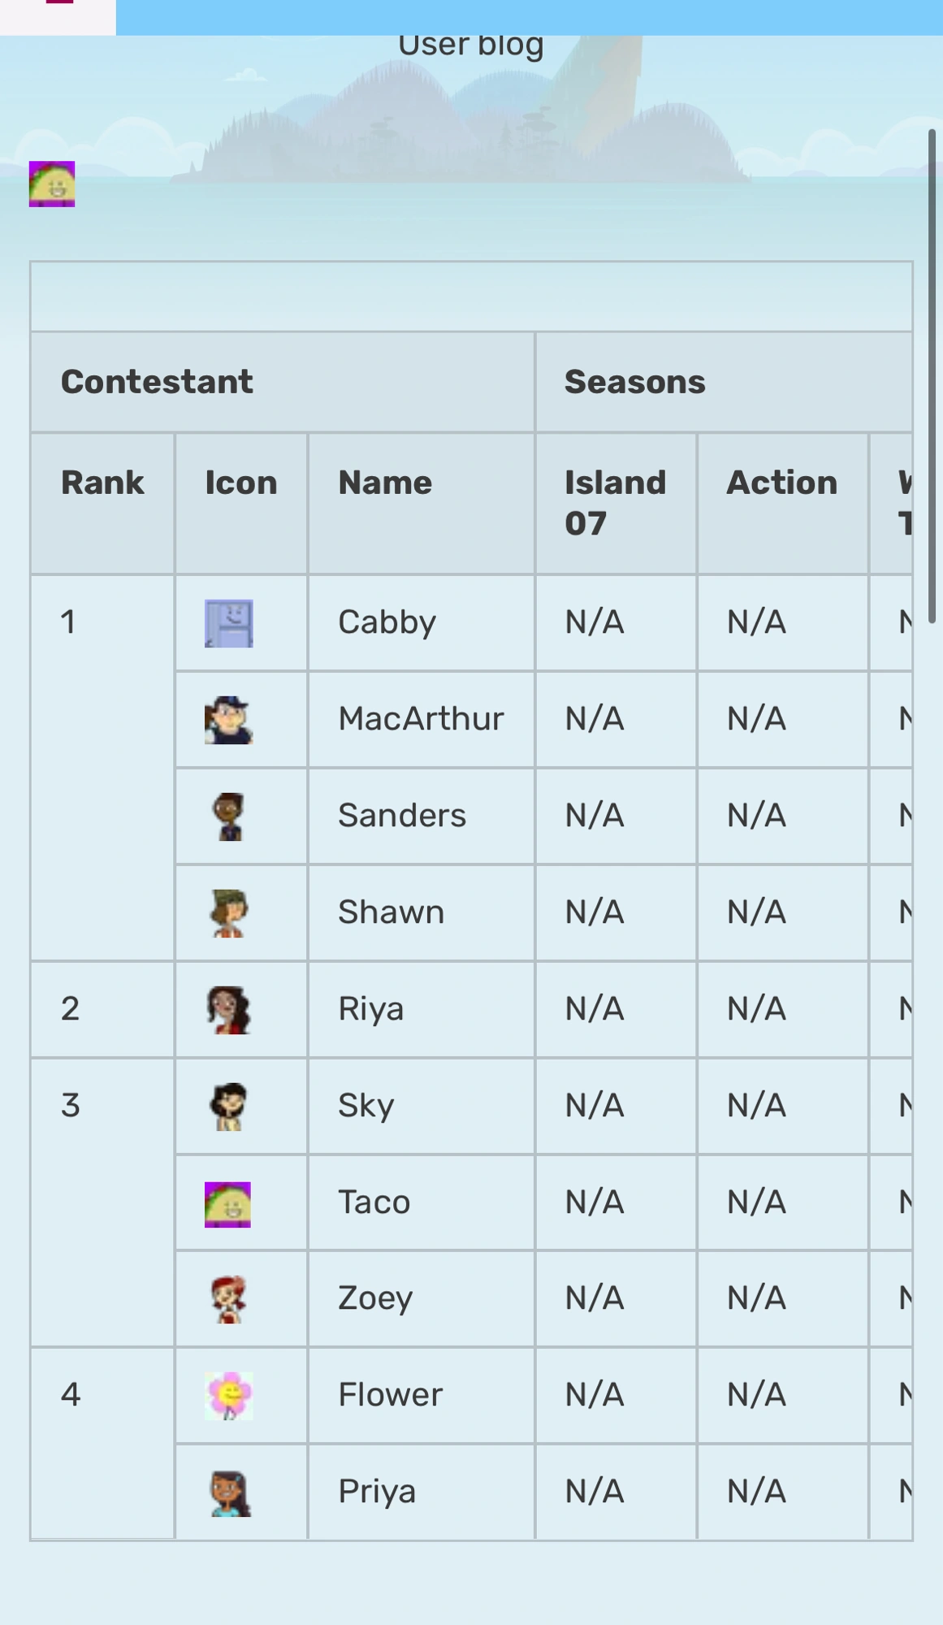
Task: Click the Cabby name cell
Action: 387,622
